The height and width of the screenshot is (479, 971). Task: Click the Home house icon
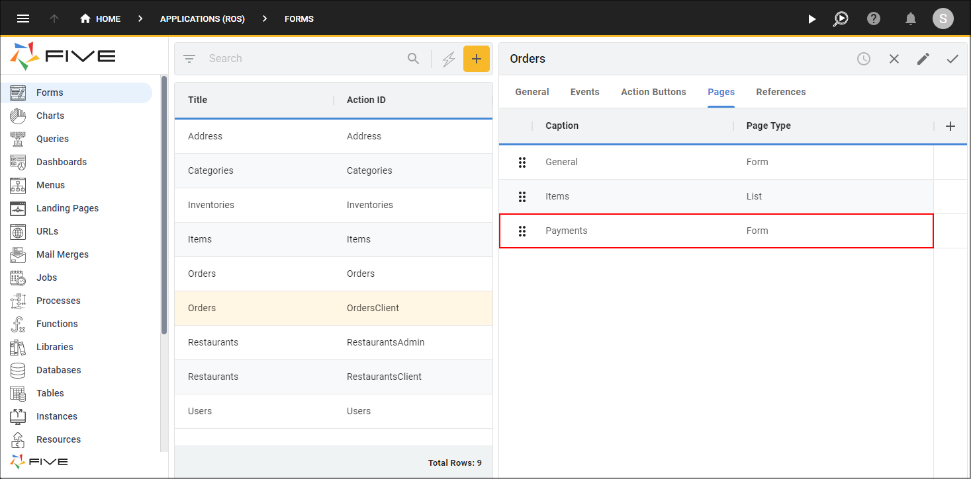coord(85,18)
